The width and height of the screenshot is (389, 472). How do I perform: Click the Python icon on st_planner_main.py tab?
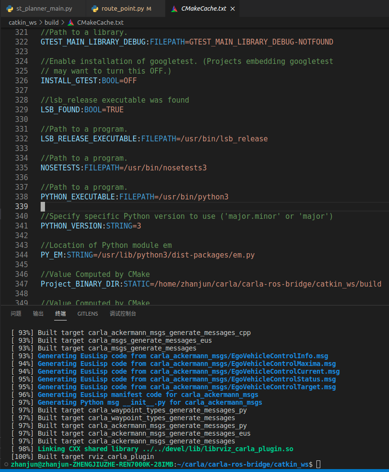[x=9, y=9]
